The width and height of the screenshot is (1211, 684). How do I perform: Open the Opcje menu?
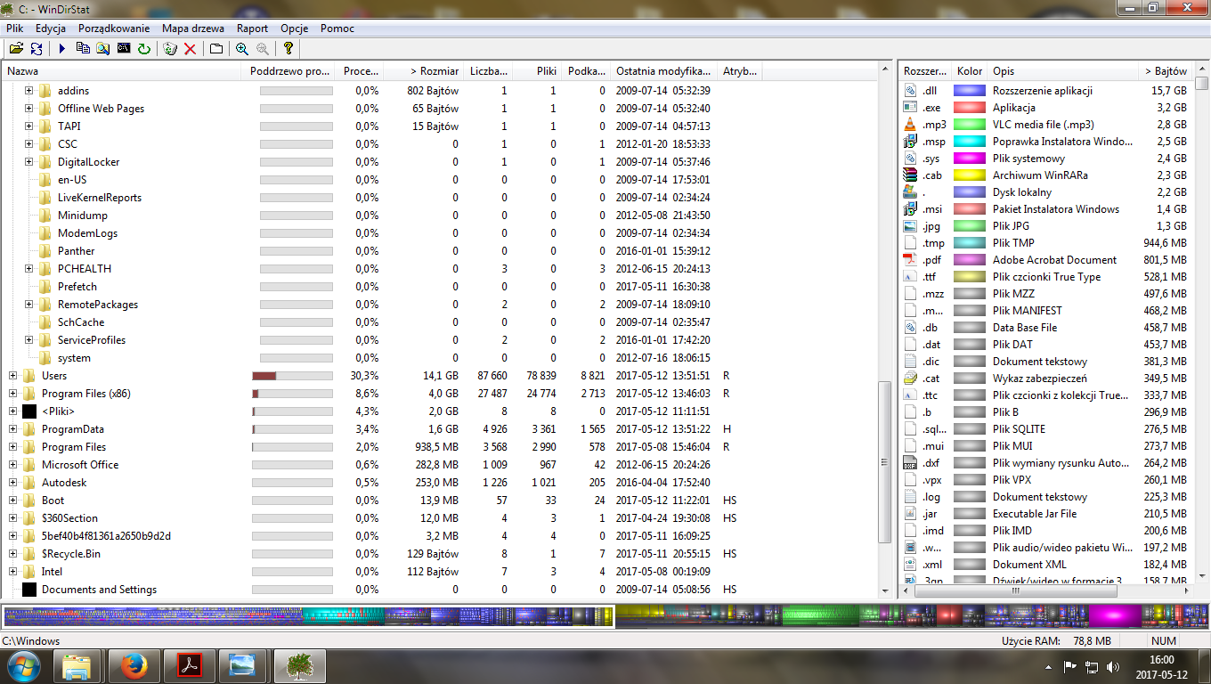point(295,28)
